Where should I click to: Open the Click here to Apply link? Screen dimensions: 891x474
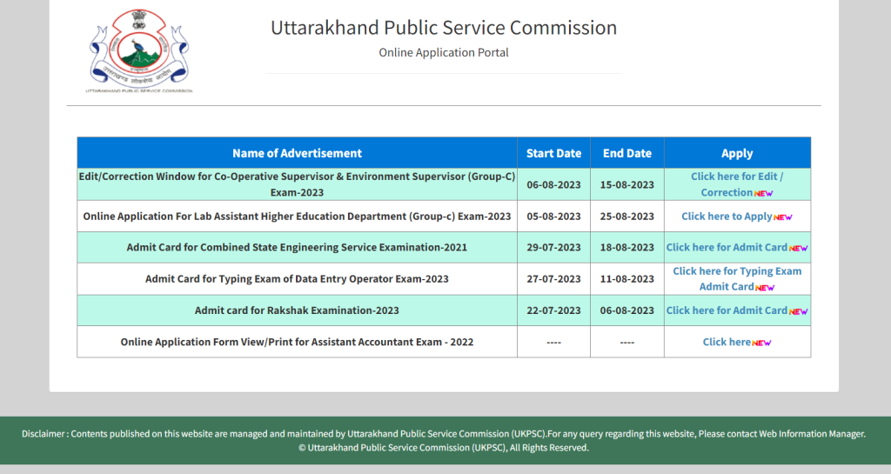click(727, 217)
